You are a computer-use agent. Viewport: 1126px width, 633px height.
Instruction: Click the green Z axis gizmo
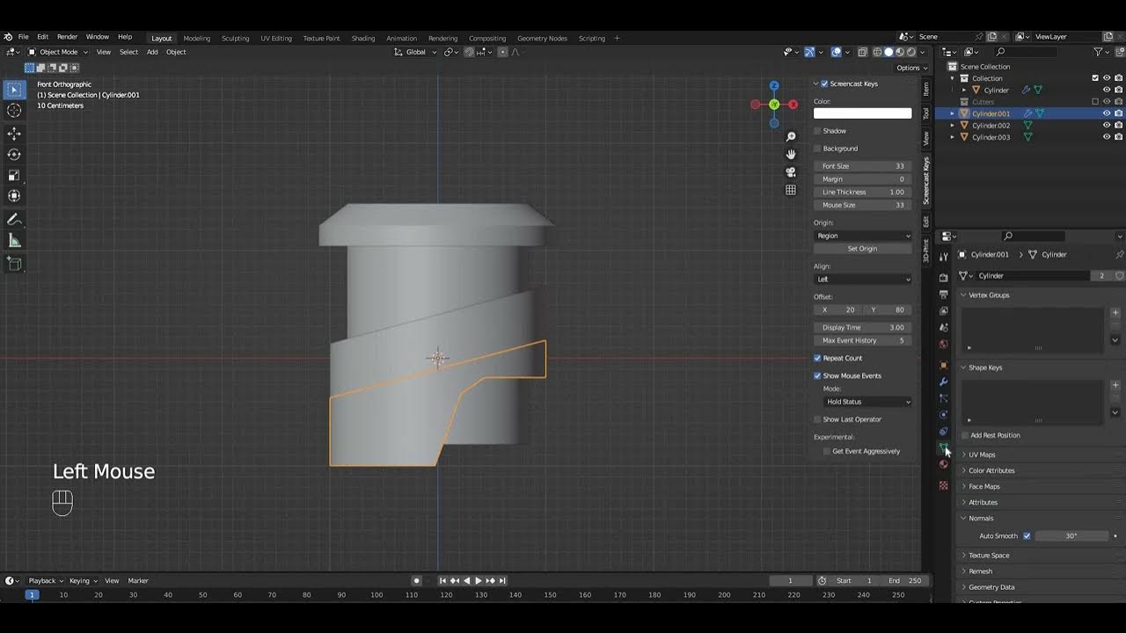click(774, 105)
